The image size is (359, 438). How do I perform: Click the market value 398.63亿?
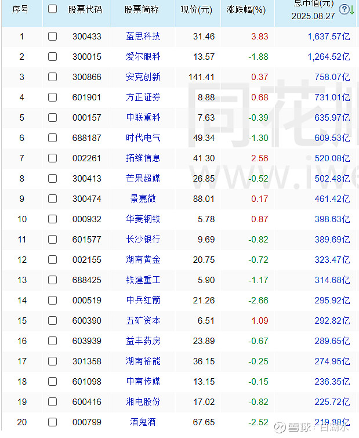pos(332,219)
